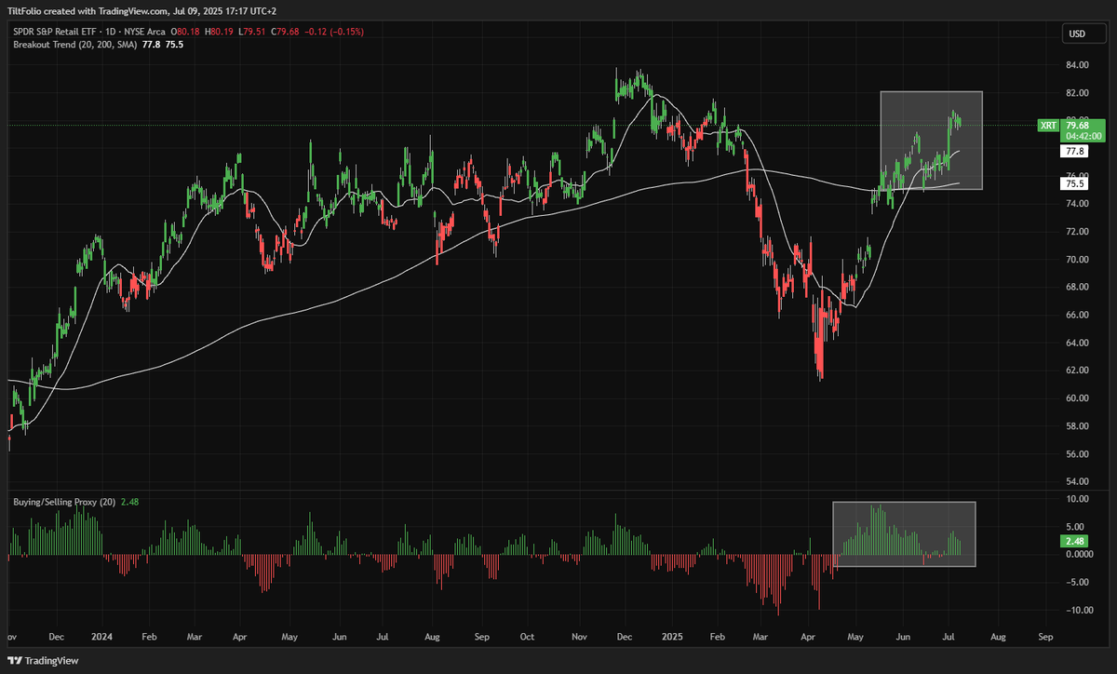This screenshot has height=674, width=1117.
Task: Click the 60.00 price axis level
Action: point(1078,398)
